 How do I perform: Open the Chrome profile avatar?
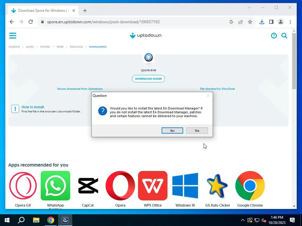281,22
